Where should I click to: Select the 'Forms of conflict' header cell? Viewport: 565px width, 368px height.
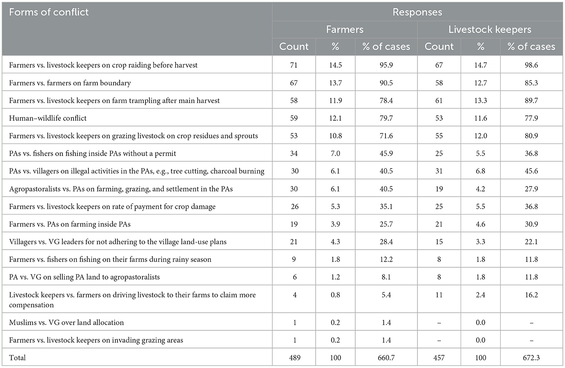tap(49, 12)
